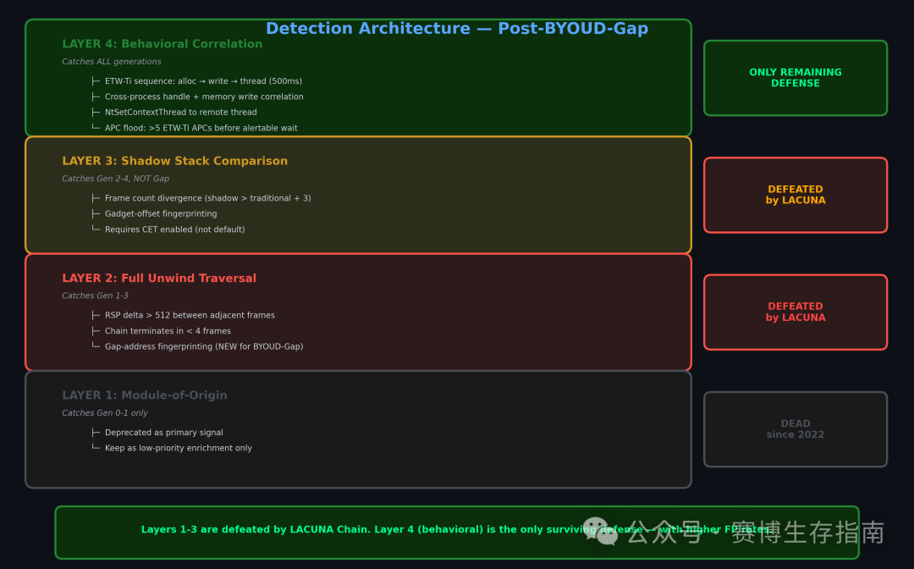Click the green summary banner about LACUNA Chain
Viewport: 914px width, 569px height.
click(x=457, y=533)
